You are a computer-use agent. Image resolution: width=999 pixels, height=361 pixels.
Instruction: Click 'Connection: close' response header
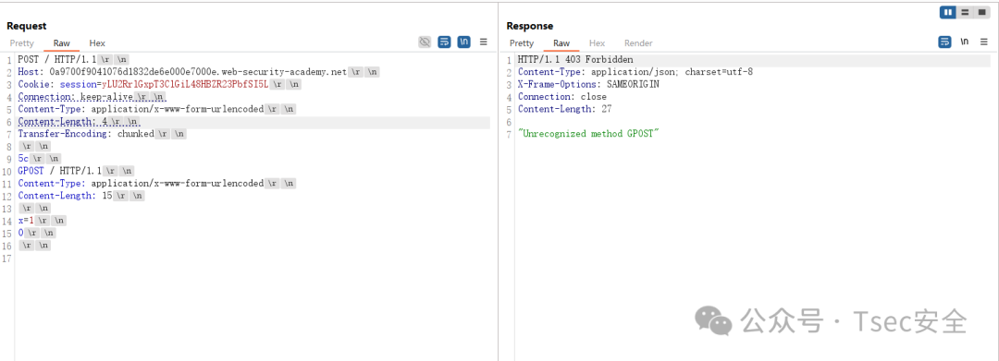tap(562, 97)
